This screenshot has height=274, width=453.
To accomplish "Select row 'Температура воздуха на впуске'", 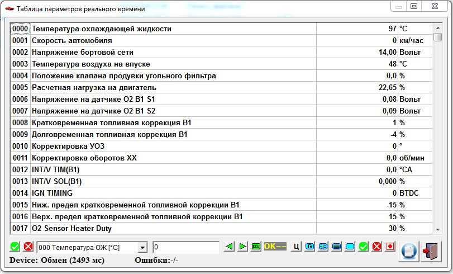I will [x=221, y=64].
